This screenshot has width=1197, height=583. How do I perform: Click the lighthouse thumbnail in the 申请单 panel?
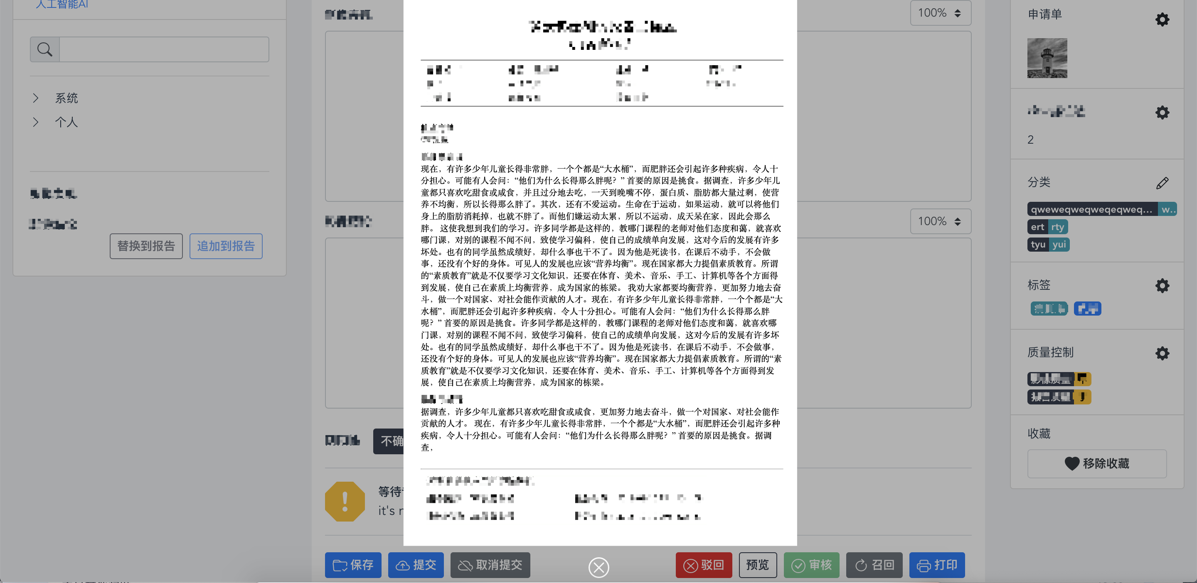pos(1047,58)
